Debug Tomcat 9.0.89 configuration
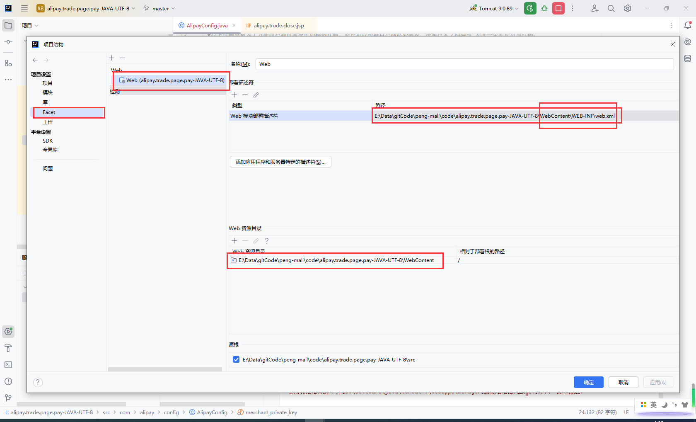 544,8
